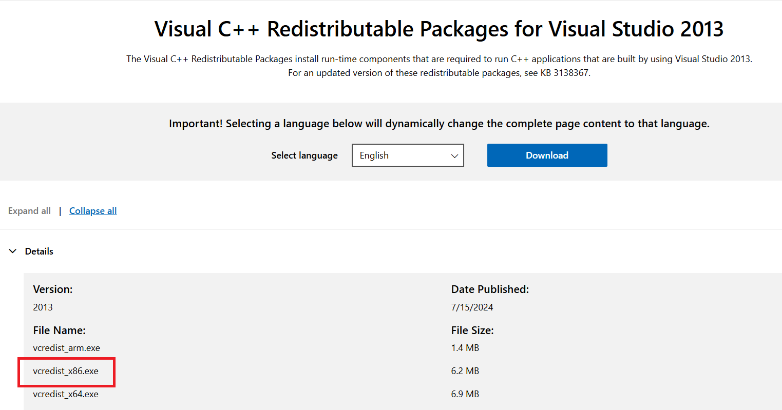Click the Version: label

(x=53, y=289)
